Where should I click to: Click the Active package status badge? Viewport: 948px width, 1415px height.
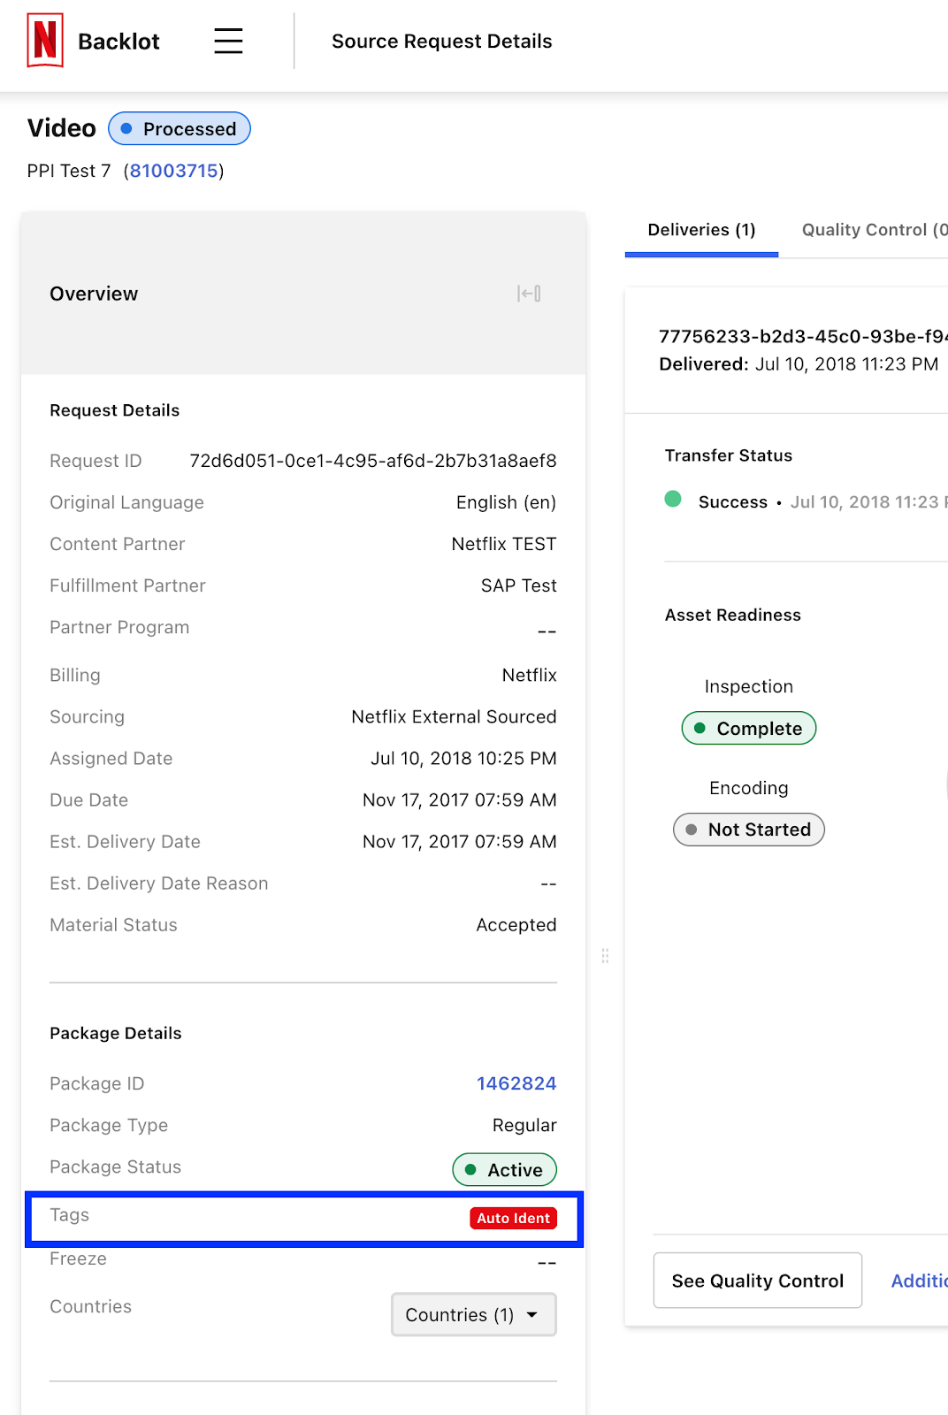504,1170
